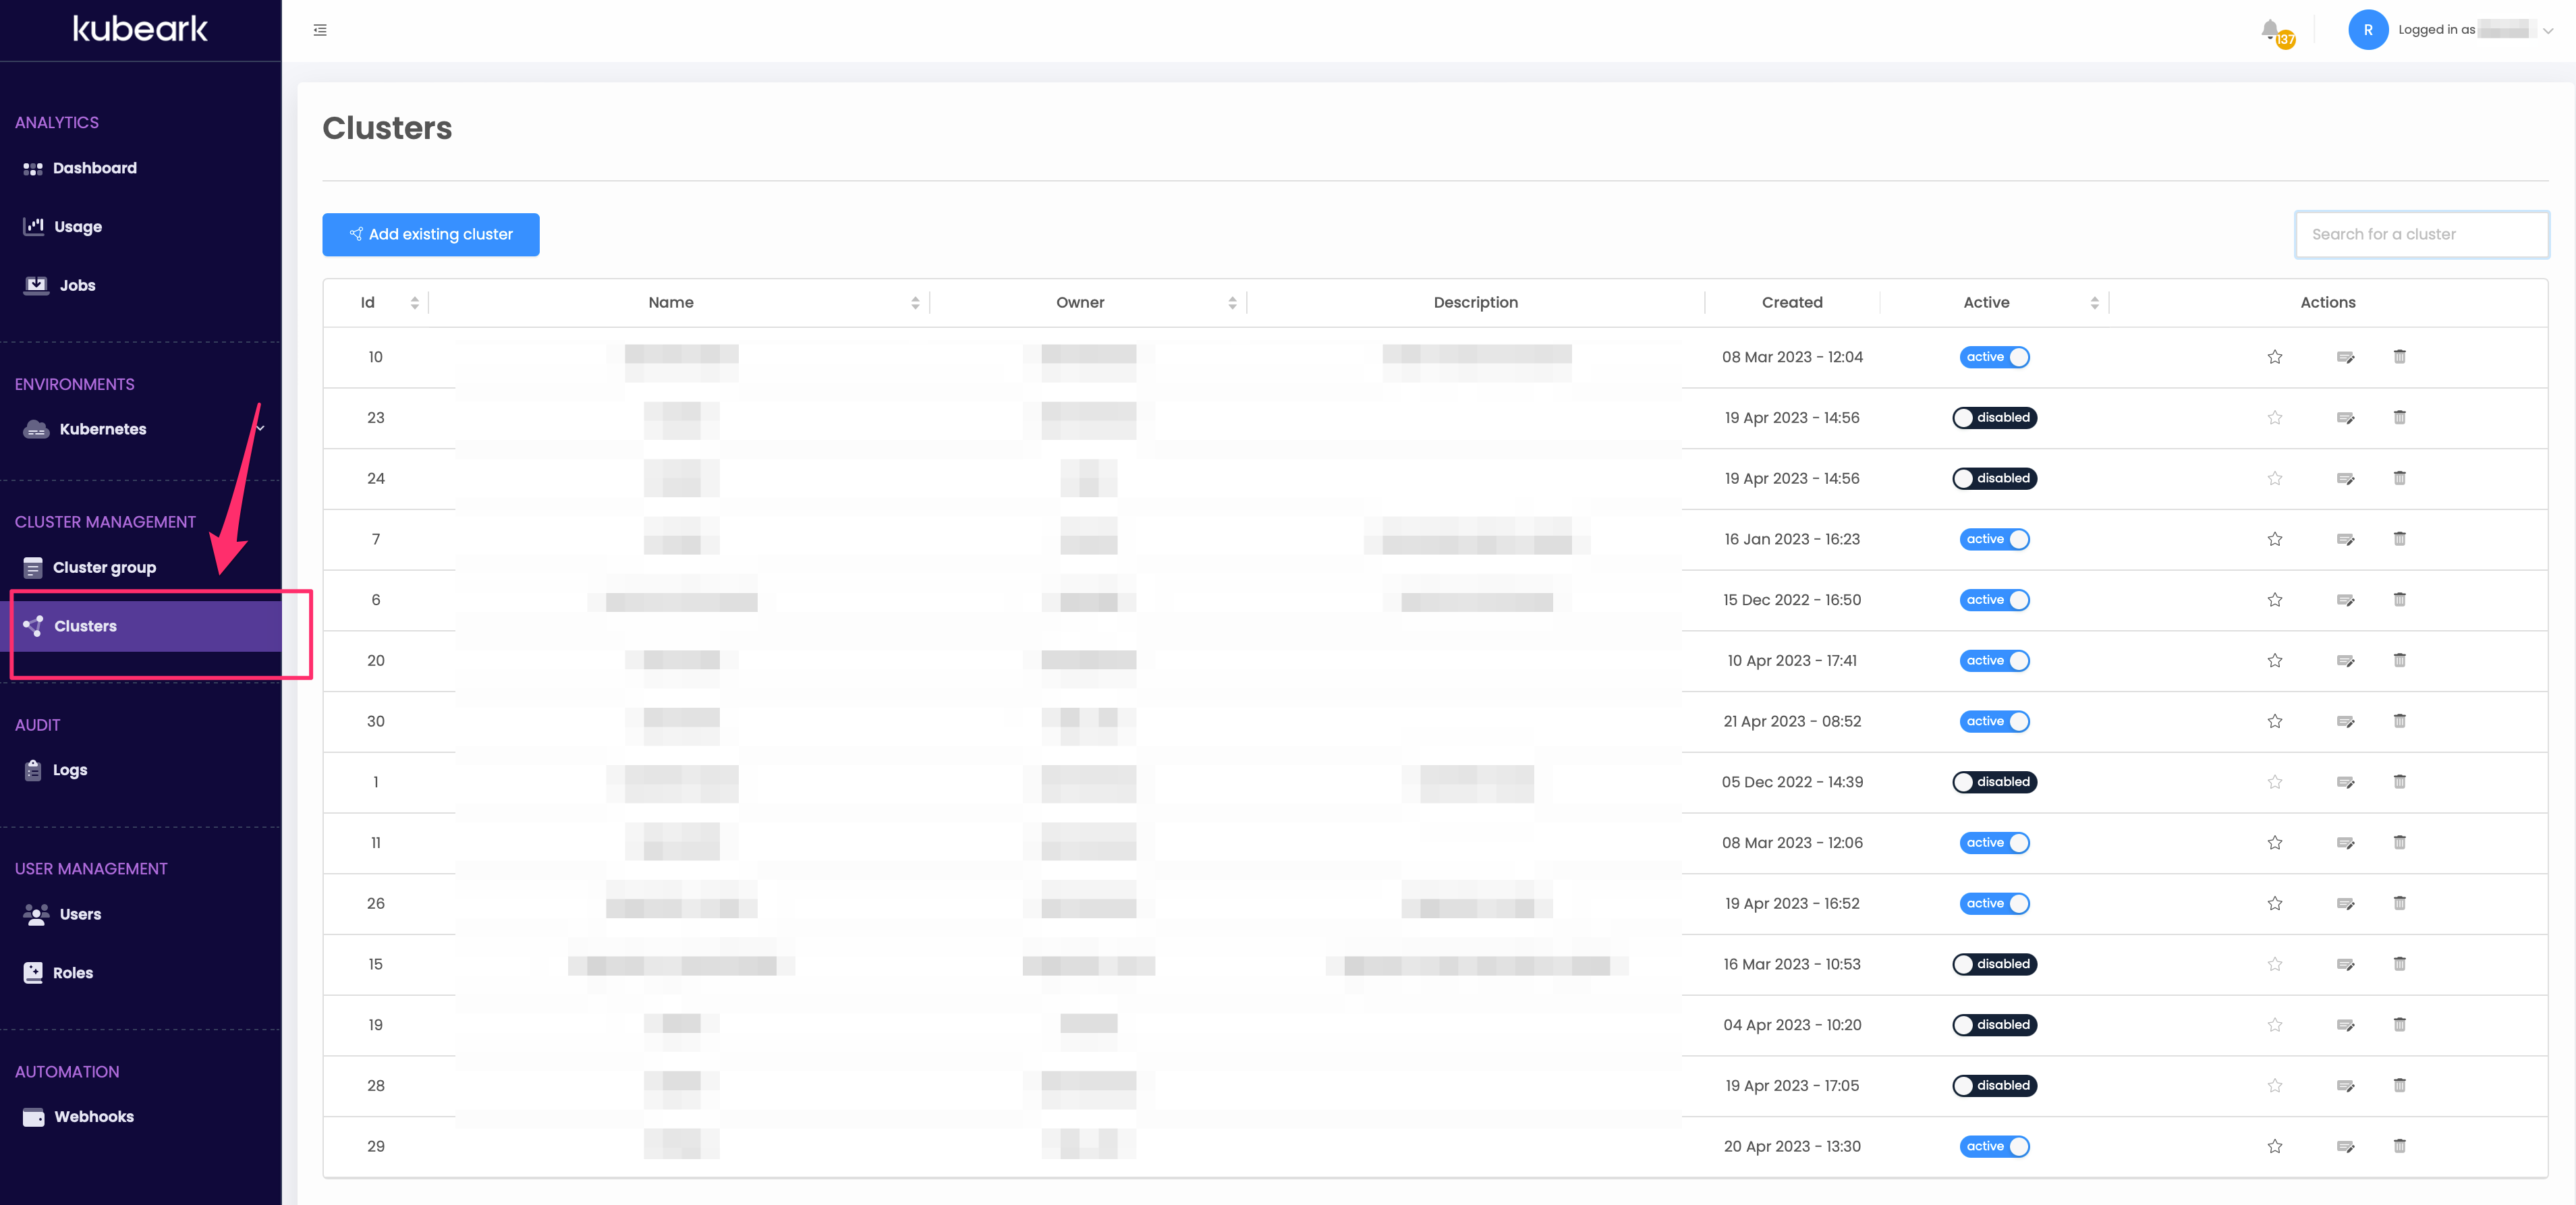Image resolution: width=2576 pixels, height=1205 pixels.
Task: Click trash icon for cluster Id 23
Action: [x=2399, y=417]
